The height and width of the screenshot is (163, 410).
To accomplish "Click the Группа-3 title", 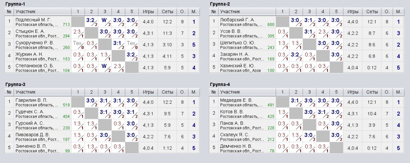I will (x=15, y=84).
